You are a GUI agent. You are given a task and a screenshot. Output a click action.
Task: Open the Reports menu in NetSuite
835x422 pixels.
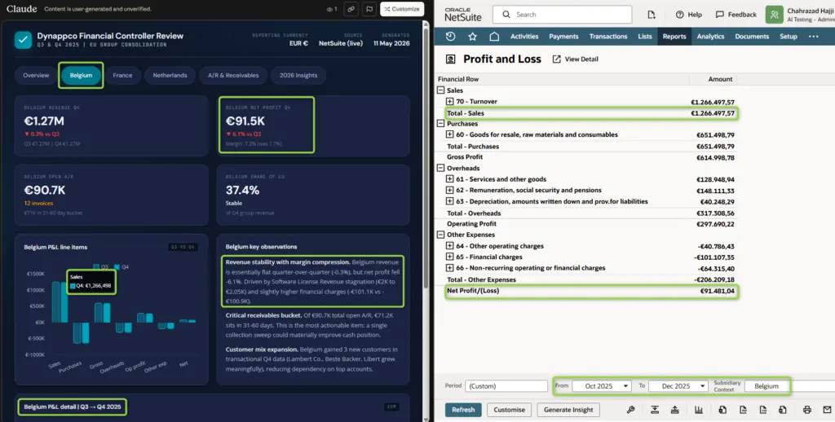[674, 36]
